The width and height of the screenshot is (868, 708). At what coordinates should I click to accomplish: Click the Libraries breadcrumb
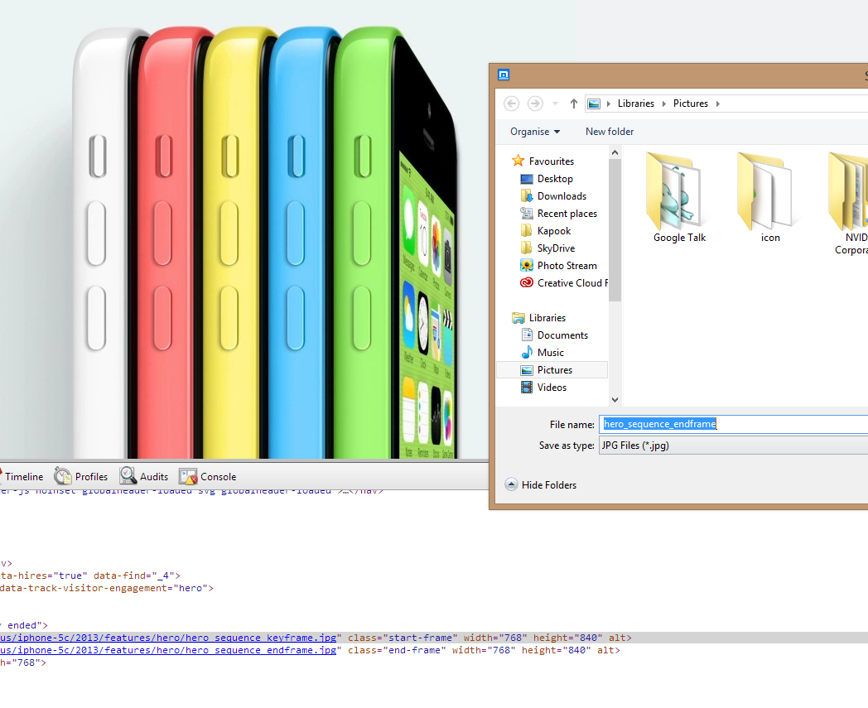coord(635,104)
